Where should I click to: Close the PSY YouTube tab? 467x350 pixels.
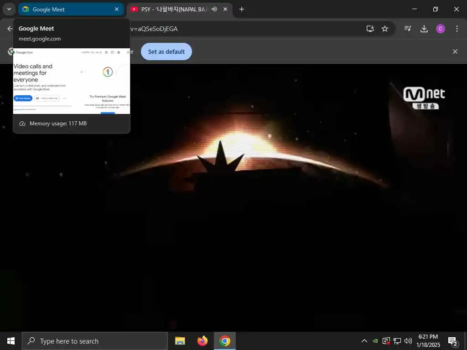click(225, 9)
